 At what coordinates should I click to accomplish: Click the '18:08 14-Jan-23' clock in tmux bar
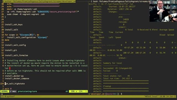point(168,96)
